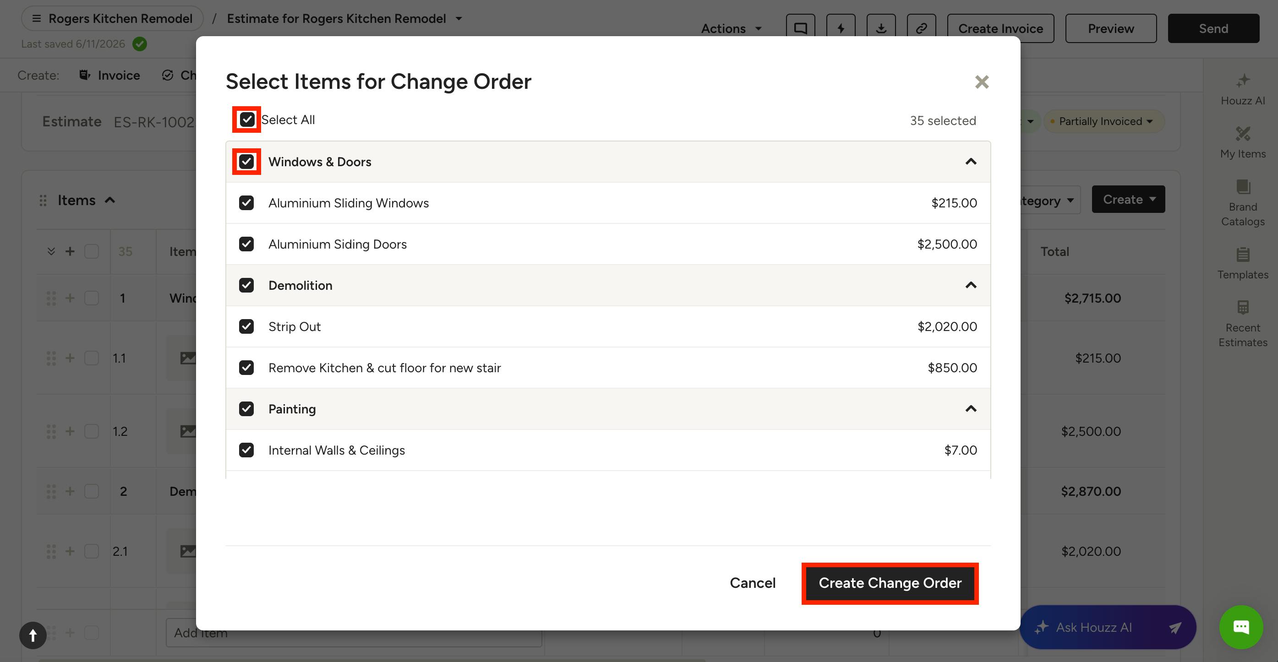The height and width of the screenshot is (662, 1278).
Task: Open Houzz AI sidebar panel
Action: click(x=1242, y=89)
